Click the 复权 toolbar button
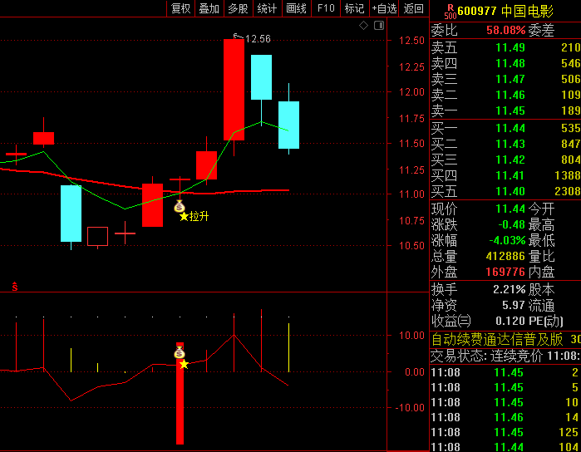 pyautogui.click(x=181, y=8)
